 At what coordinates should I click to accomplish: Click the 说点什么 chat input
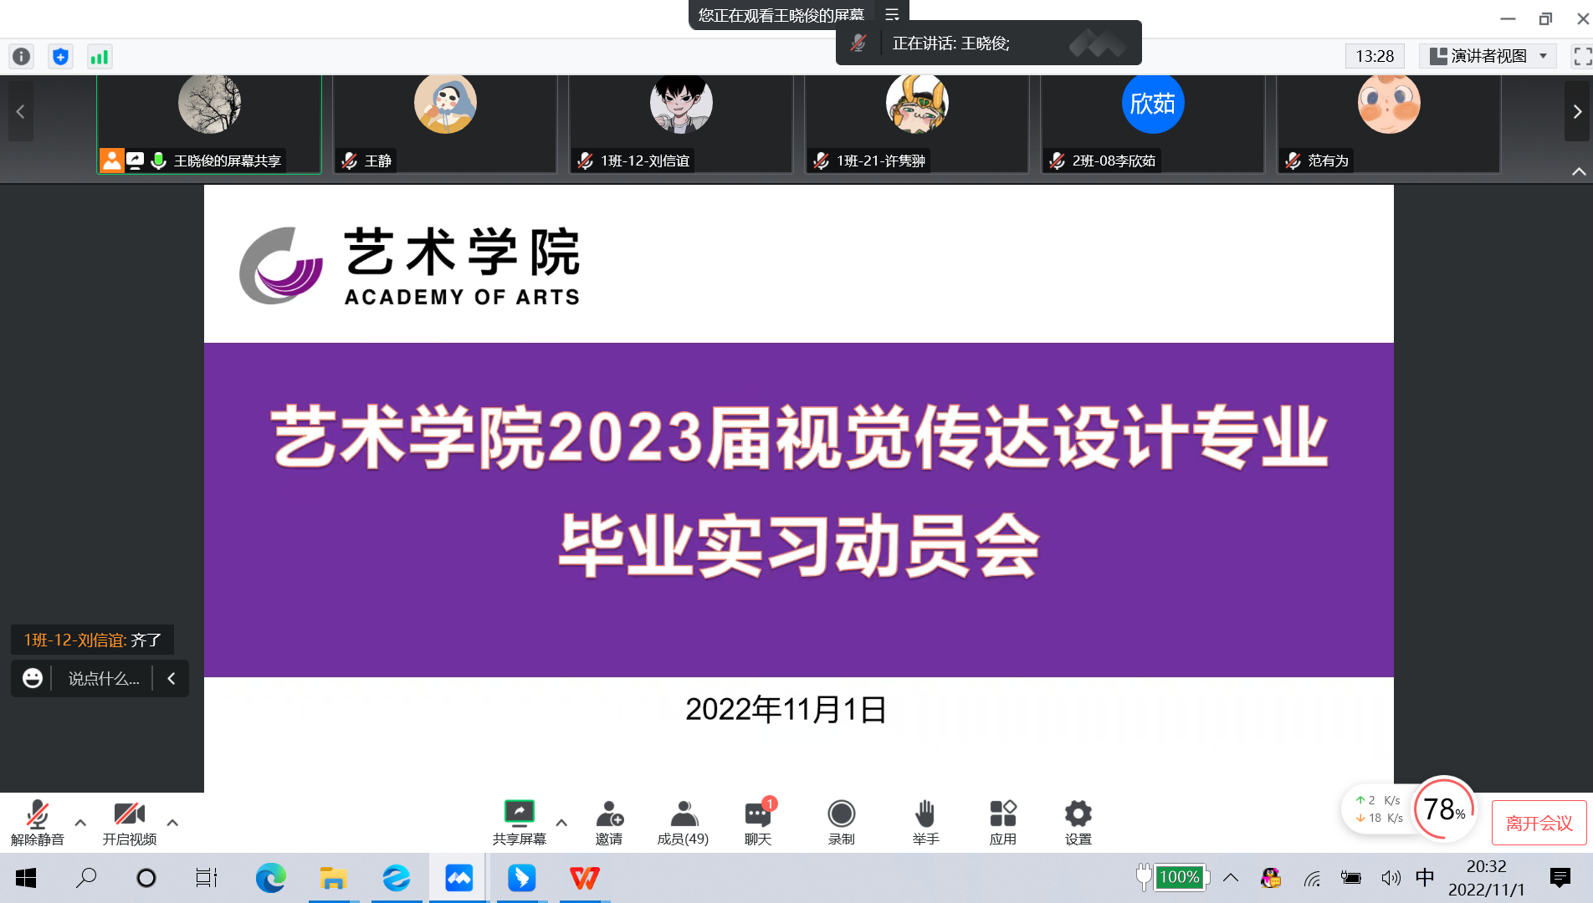pyautogui.click(x=104, y=678)
